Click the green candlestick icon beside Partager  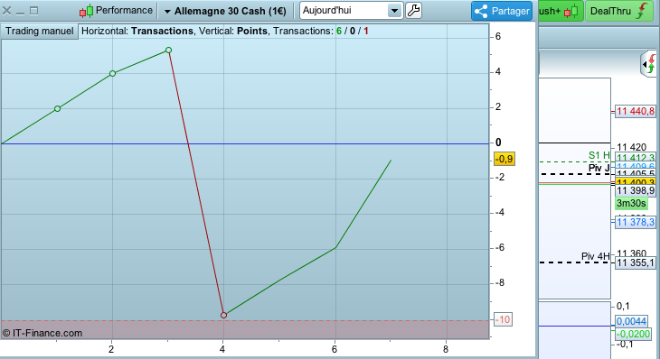point(570,11)
